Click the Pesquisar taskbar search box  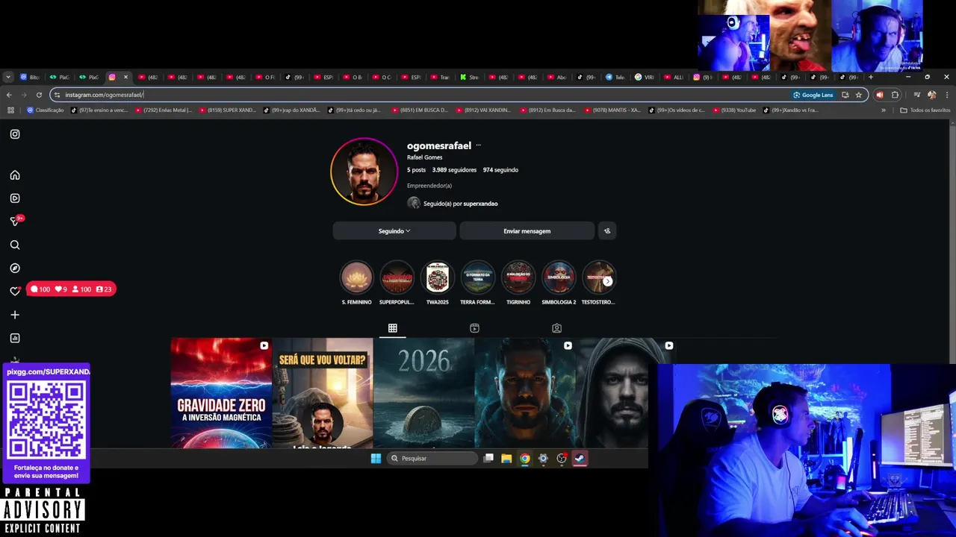tap(432, 459)
